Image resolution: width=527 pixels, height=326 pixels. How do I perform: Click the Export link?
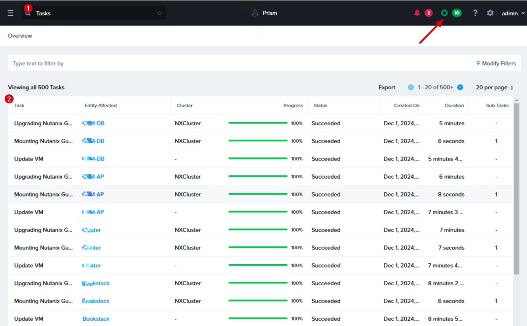[387, 87]
